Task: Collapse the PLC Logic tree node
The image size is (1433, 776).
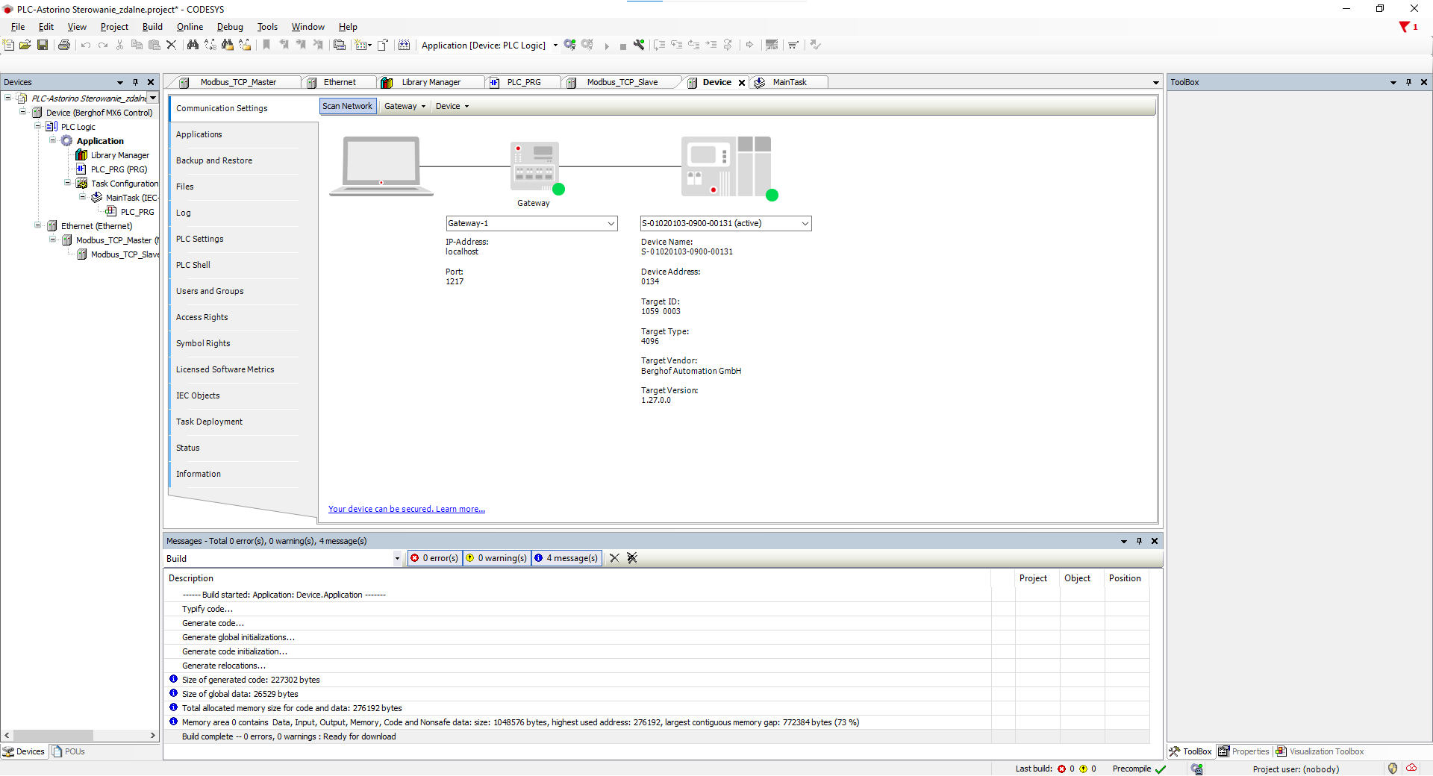Action: click(x=37, y=126)
